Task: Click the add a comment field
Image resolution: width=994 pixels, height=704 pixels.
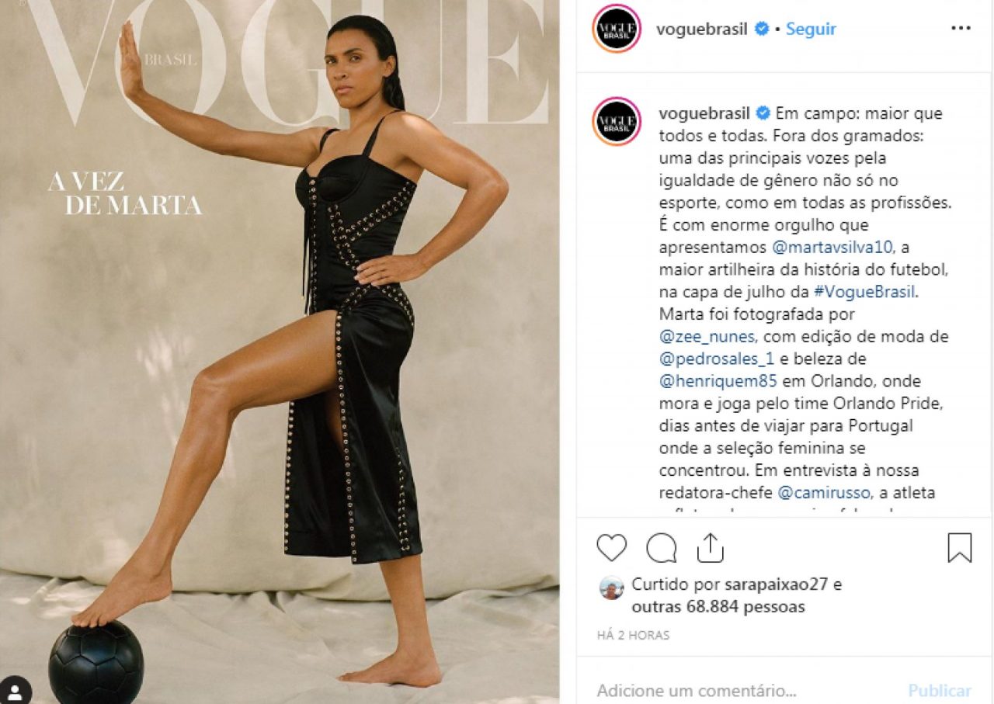Action: 745,690
